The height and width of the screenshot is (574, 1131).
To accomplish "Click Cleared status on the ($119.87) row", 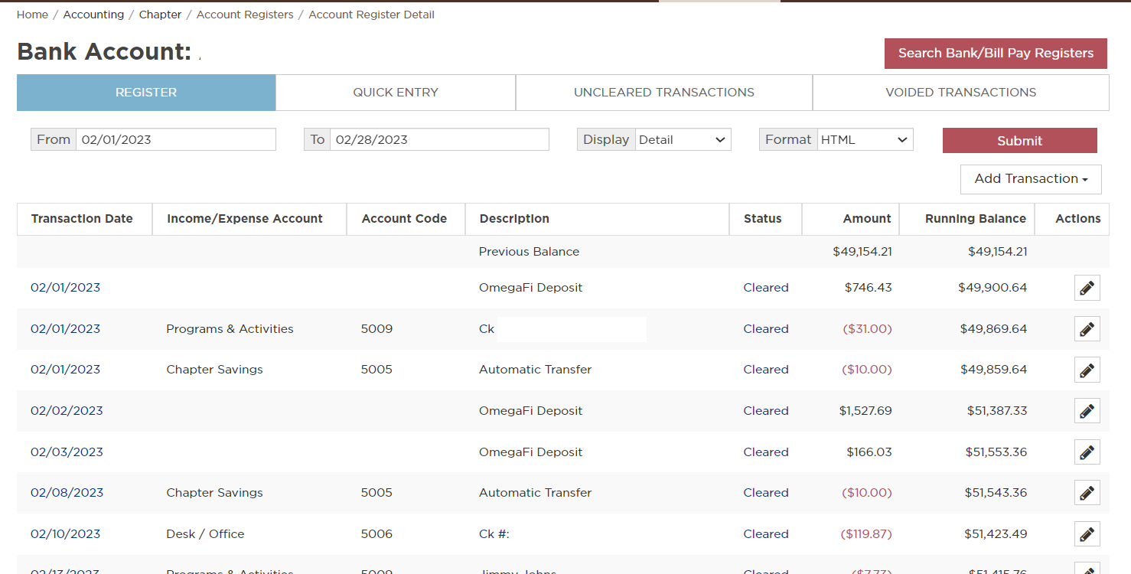I will coord(766,534).
